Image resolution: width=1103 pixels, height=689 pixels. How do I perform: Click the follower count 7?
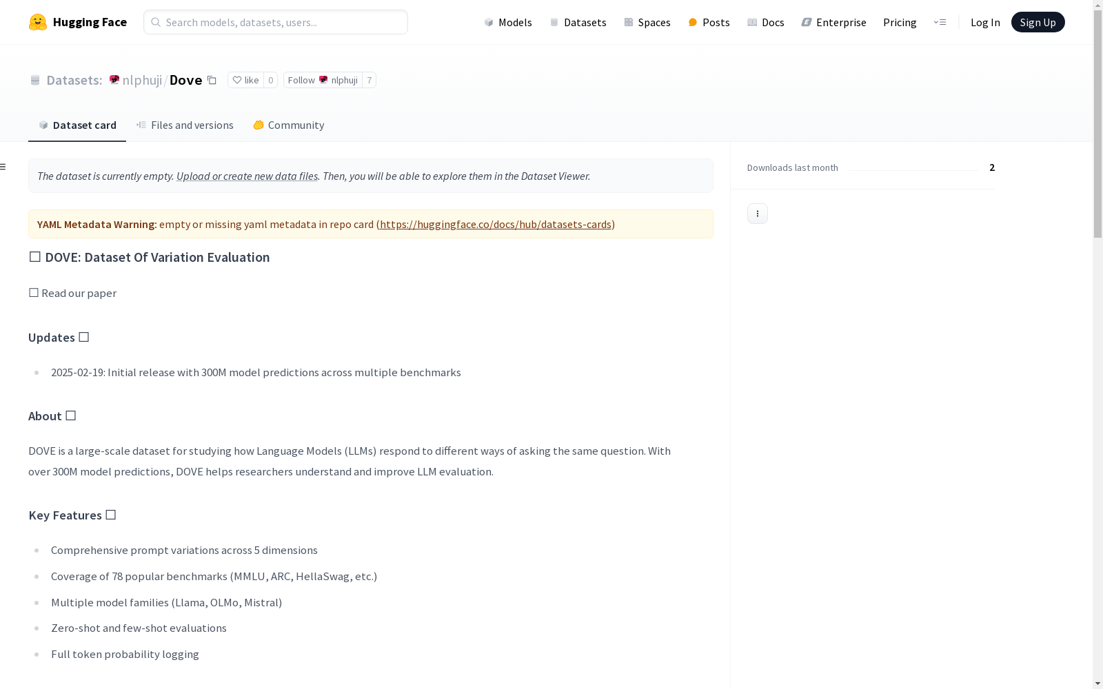click(370, 80)
